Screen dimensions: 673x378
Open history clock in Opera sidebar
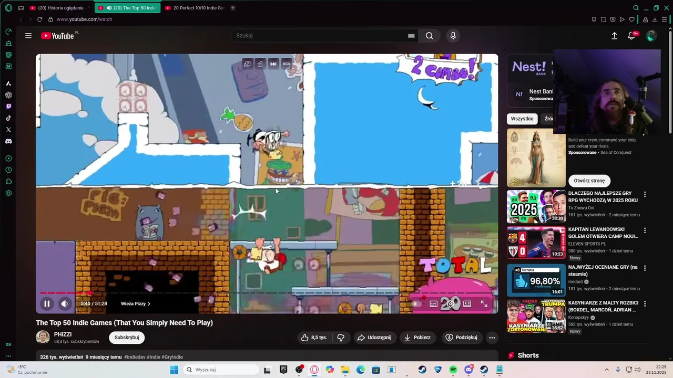8,170
